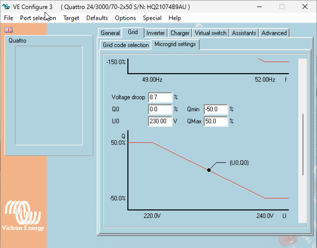Image resolution: width=317 pixels, height=248 pixels.
Task: Switch to the Inverter tab
Action: pos(155,33)
